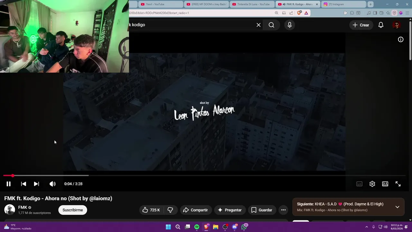Open the taskbar weather widget
This screenshot has width=412, height=232.
point(18,227)
